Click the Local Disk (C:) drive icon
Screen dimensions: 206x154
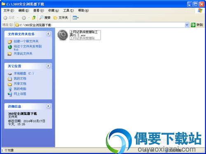(x=10, y=74)
